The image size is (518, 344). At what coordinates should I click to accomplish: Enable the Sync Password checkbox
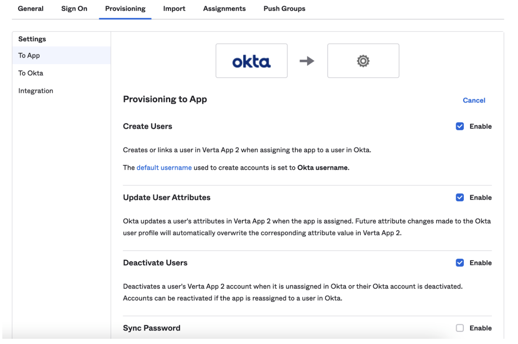460,328
